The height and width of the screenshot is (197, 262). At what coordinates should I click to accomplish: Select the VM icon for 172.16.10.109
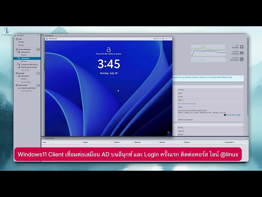pos(19,67)
